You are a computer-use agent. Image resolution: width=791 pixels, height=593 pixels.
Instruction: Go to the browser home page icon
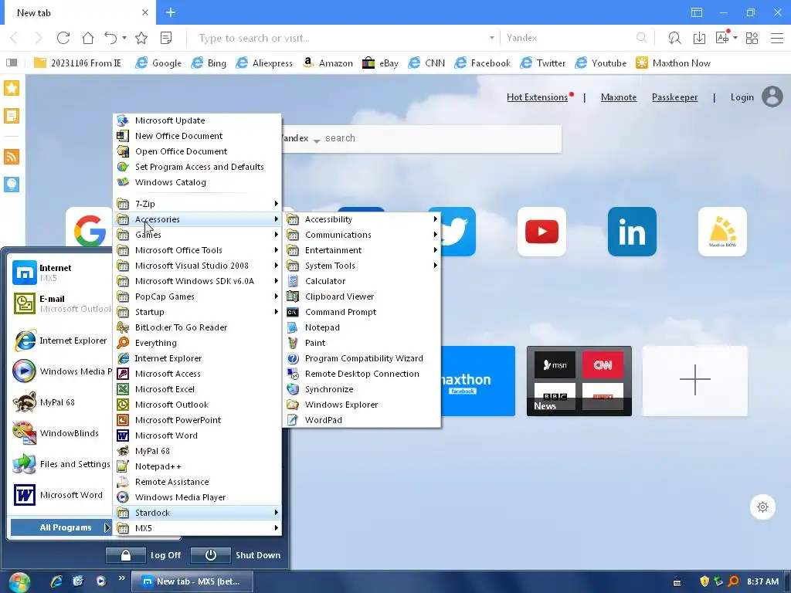[x=88, y=38]
